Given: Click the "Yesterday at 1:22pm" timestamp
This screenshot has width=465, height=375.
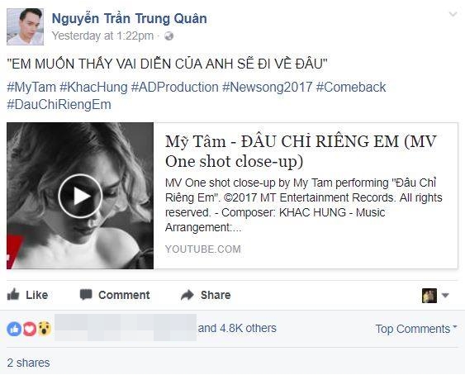Looking at the screenshot, I should 102,36.
